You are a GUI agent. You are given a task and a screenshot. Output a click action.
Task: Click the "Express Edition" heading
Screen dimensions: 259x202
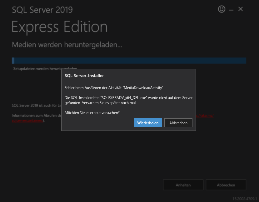click(x=59, y=27)
